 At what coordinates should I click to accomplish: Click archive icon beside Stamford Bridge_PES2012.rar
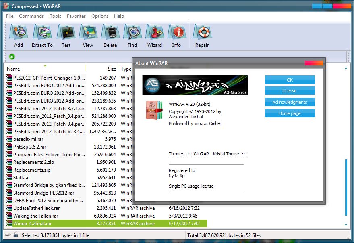pyautogui.click(x=9, y=193)
